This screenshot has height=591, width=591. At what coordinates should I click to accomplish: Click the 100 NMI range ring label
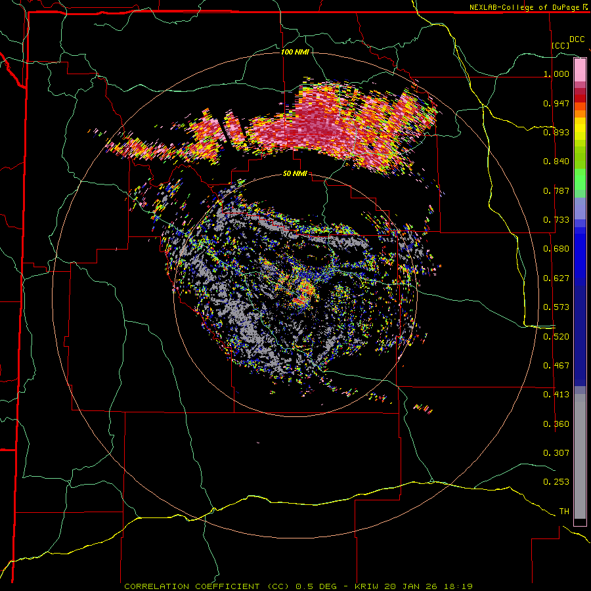pyautogui.click(x=295, y=52)
